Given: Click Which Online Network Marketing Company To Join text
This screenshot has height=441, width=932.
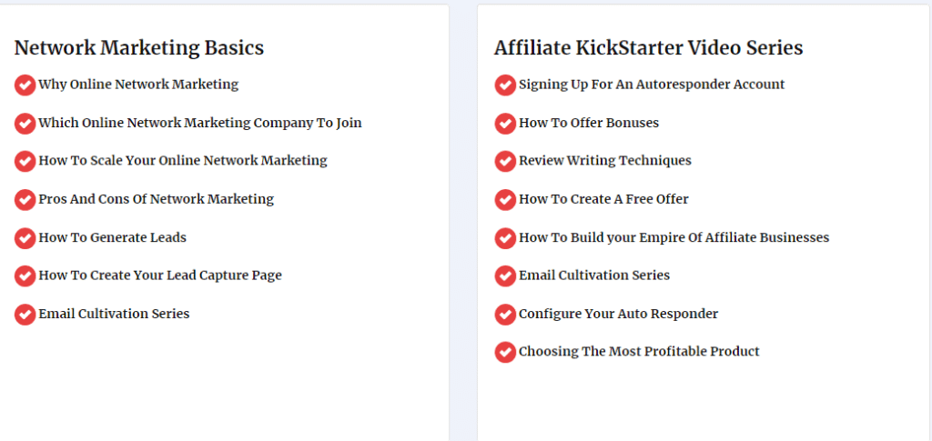Looking at the screenshot, I should [x=200, y=123].
